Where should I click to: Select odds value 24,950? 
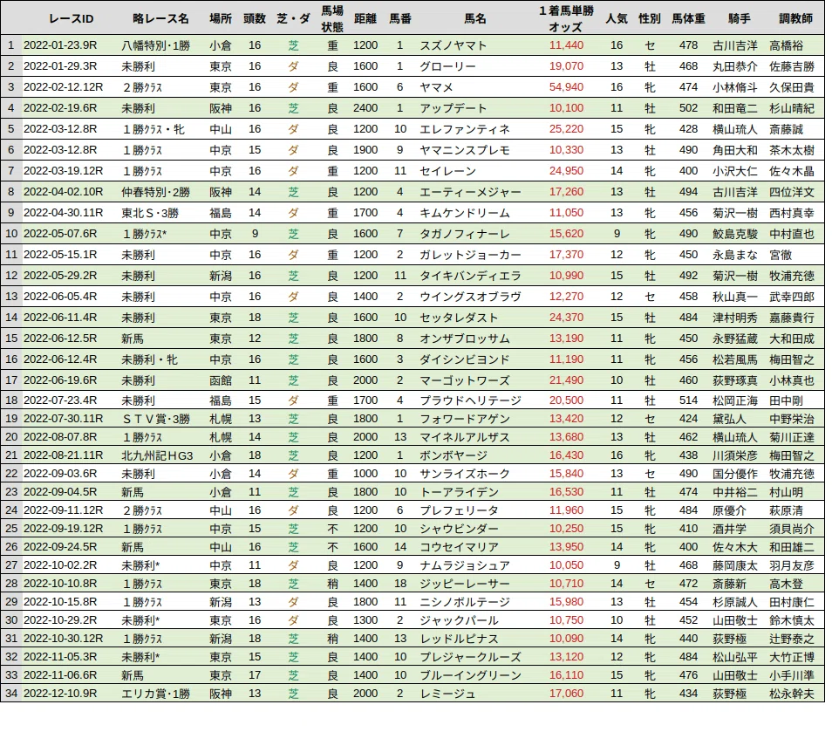[566, 171]
